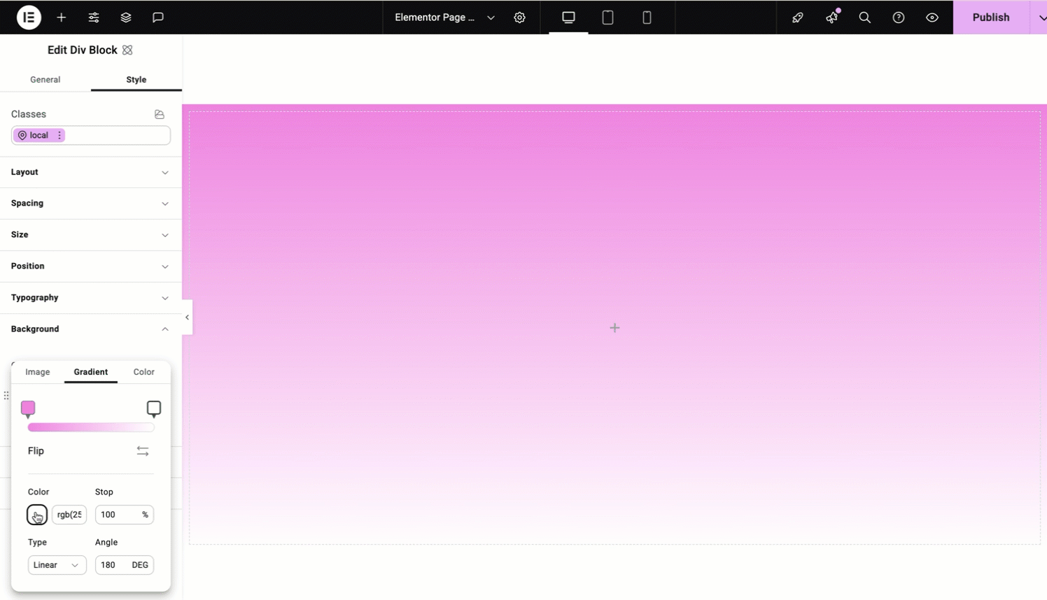Flip the gradient direction

(x=143, y=451)
